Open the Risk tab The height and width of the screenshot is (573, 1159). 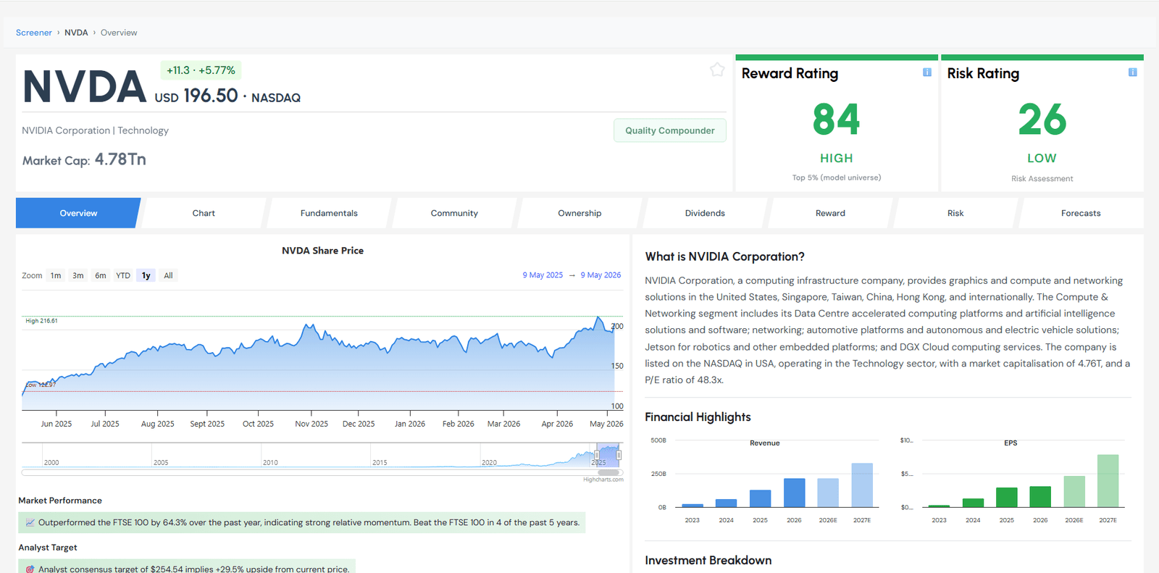(x=955, y=213)
